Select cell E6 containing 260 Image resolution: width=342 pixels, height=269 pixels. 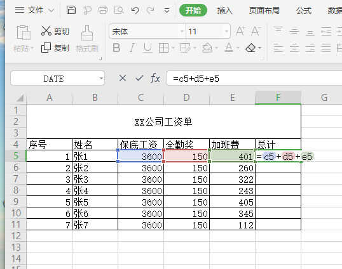click(232, 167)
